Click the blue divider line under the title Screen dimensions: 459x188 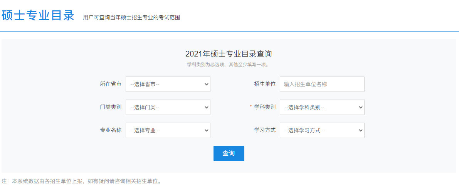pyautogui.click(x=229, y=31)
